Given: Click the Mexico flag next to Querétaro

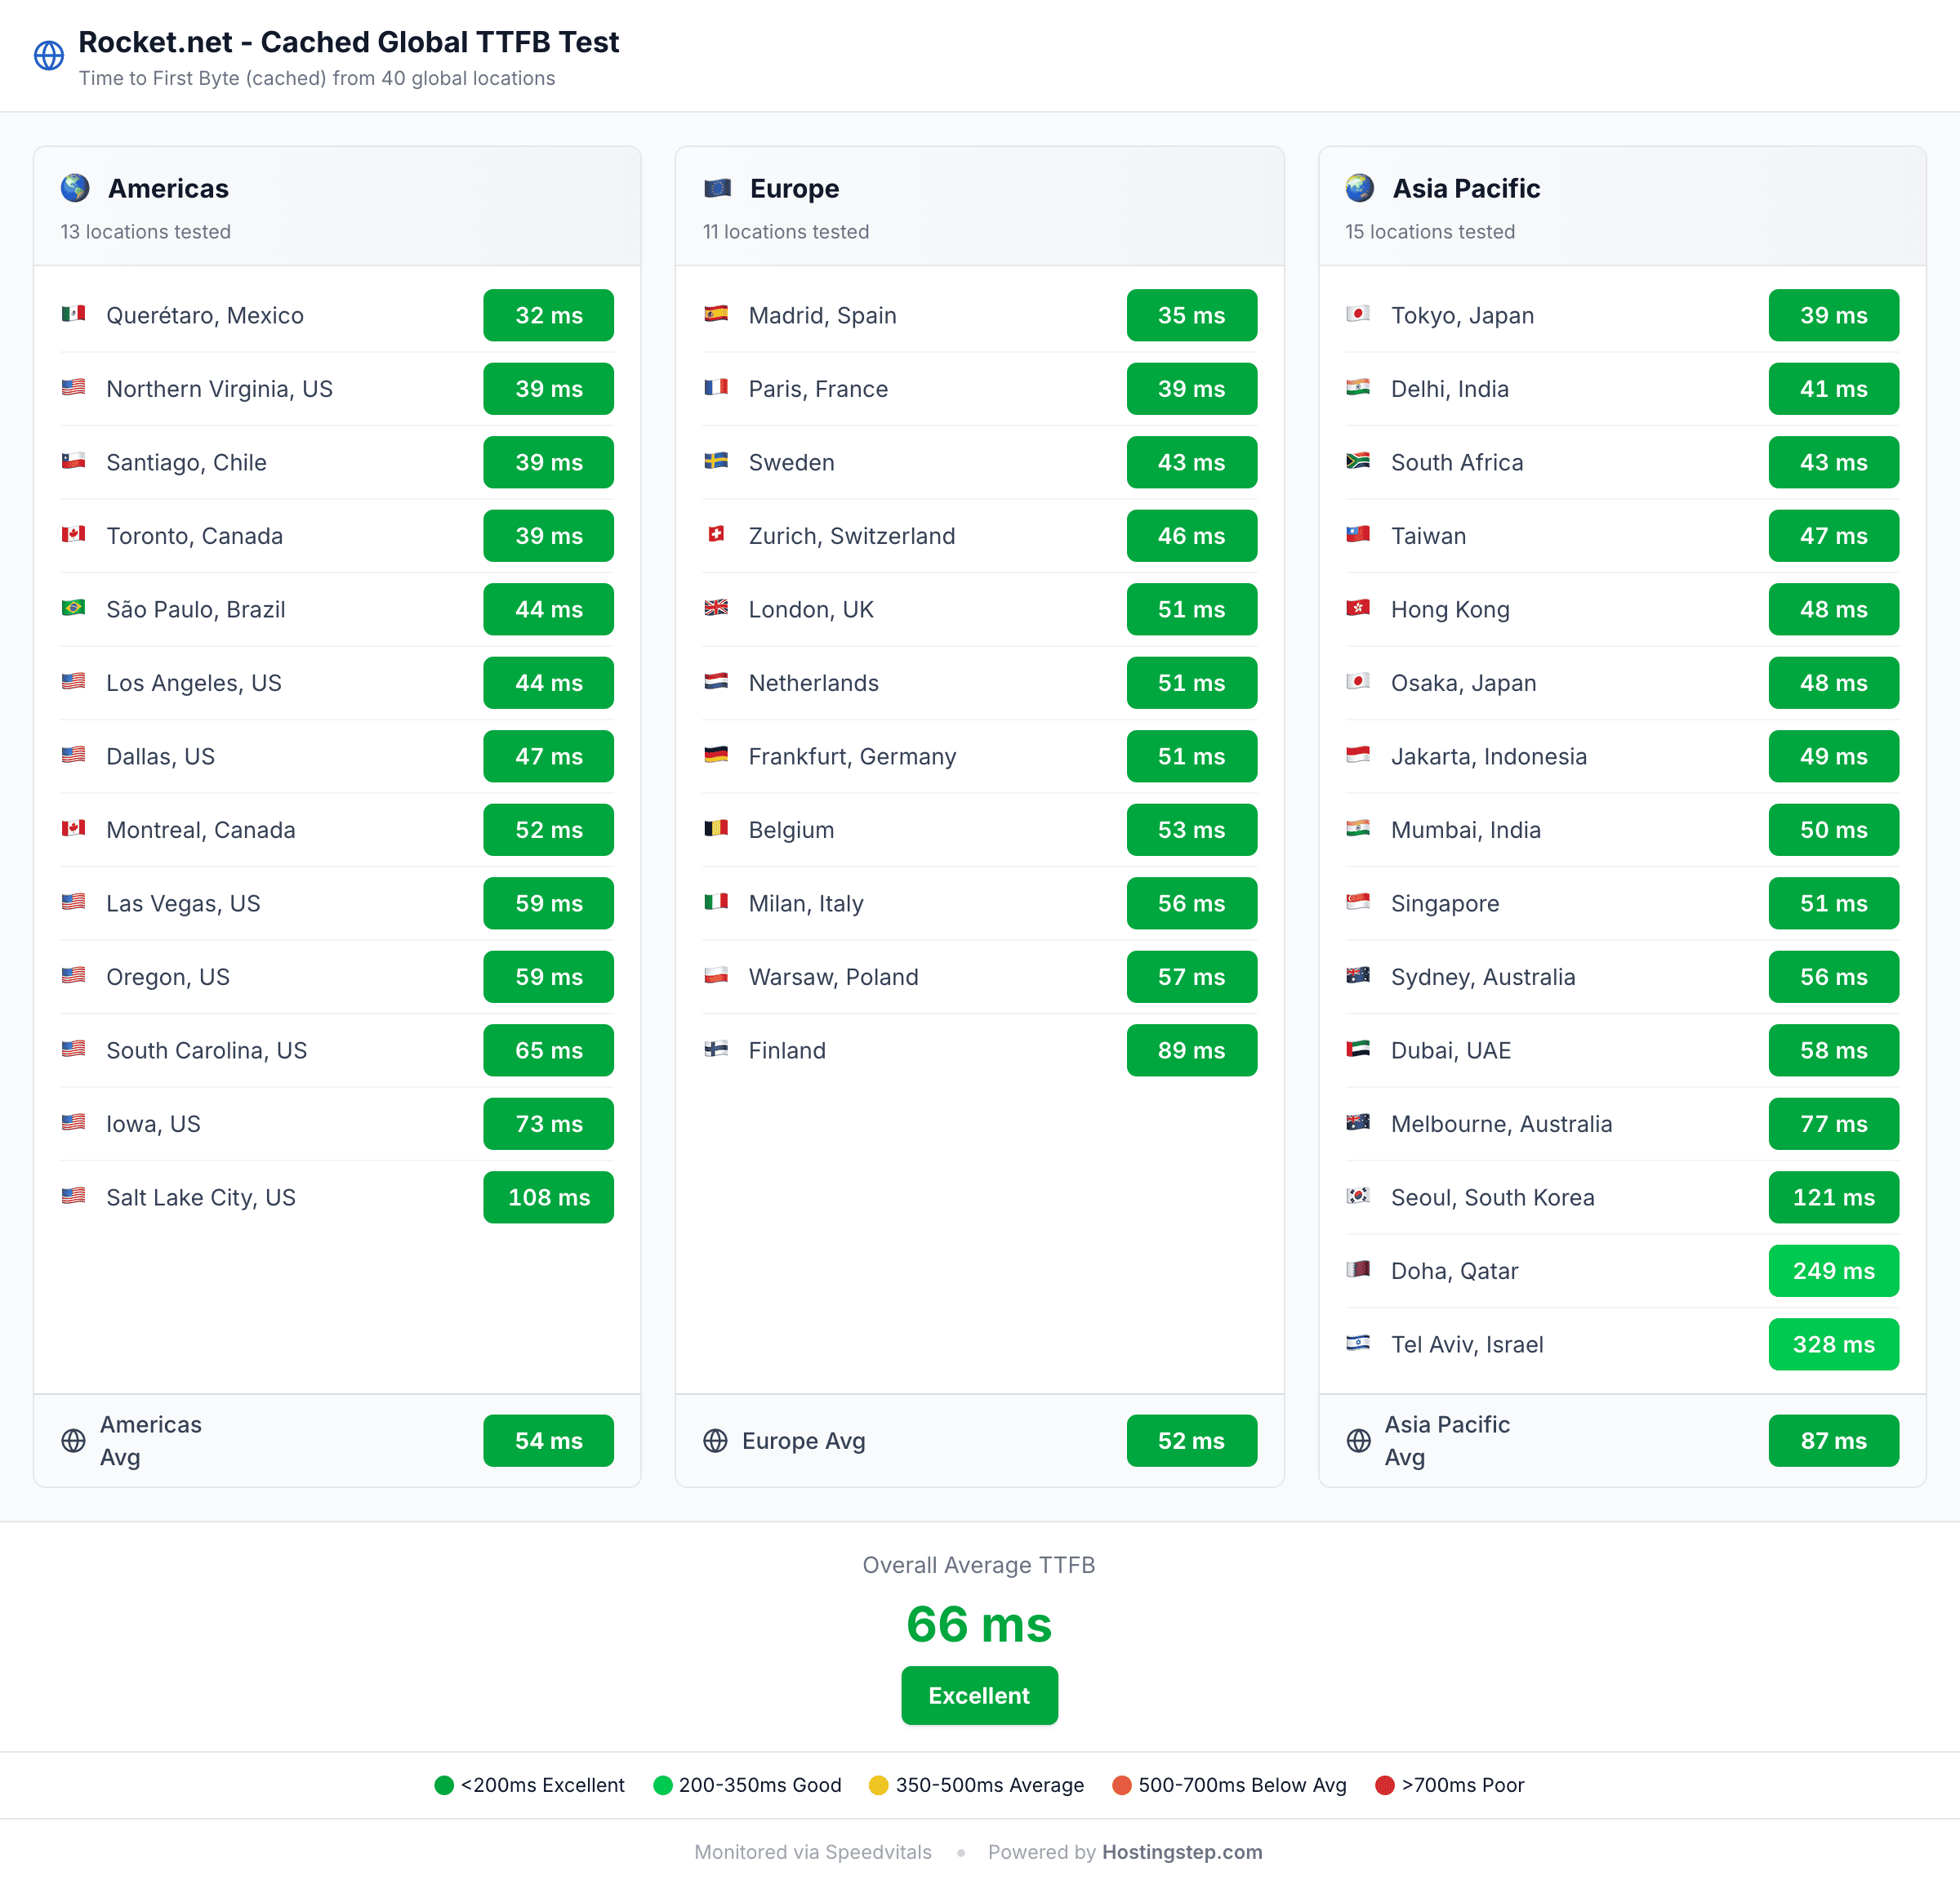Looking at the screenshot, I should pyautogui.click(x=73, y=314).
